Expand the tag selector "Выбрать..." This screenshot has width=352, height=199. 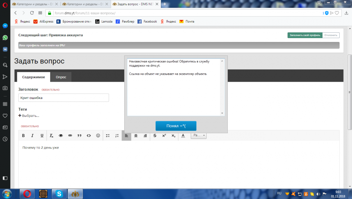click(x=29, y=116)
